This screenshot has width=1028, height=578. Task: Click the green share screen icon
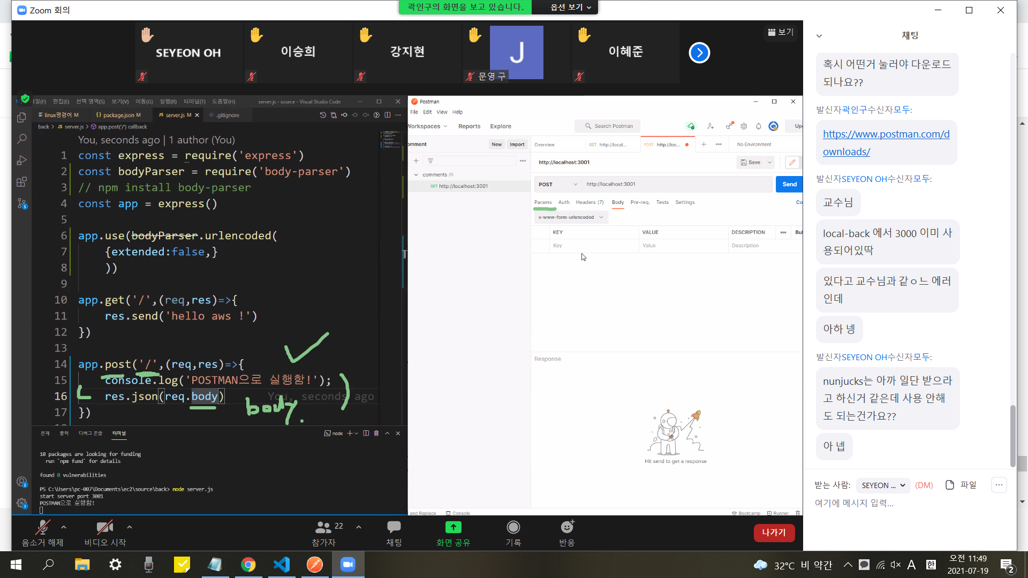pos(453,528)
